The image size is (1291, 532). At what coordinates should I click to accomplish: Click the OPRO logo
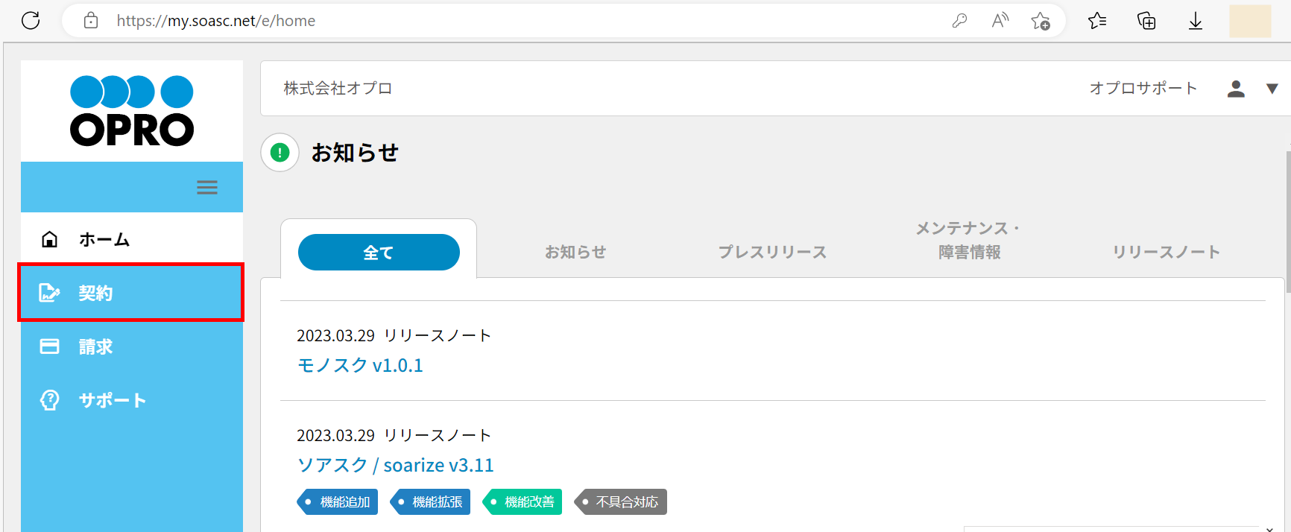pos(132,110)
